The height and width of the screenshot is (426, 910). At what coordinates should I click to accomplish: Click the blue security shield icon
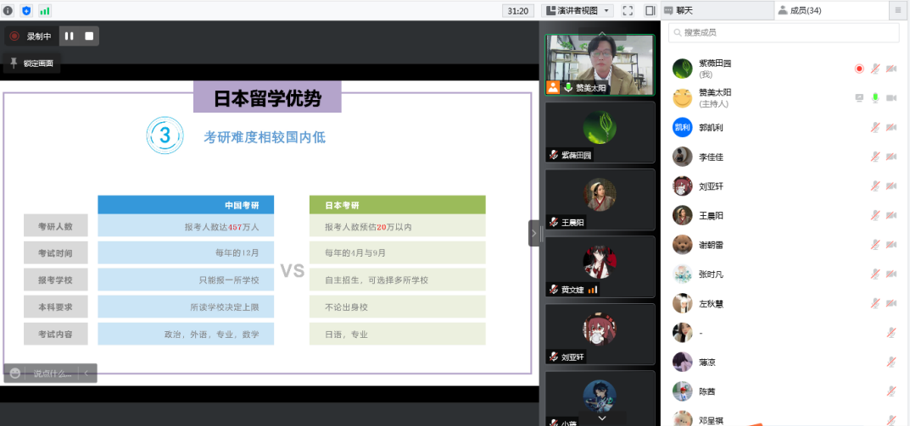[x=26, y=10]
